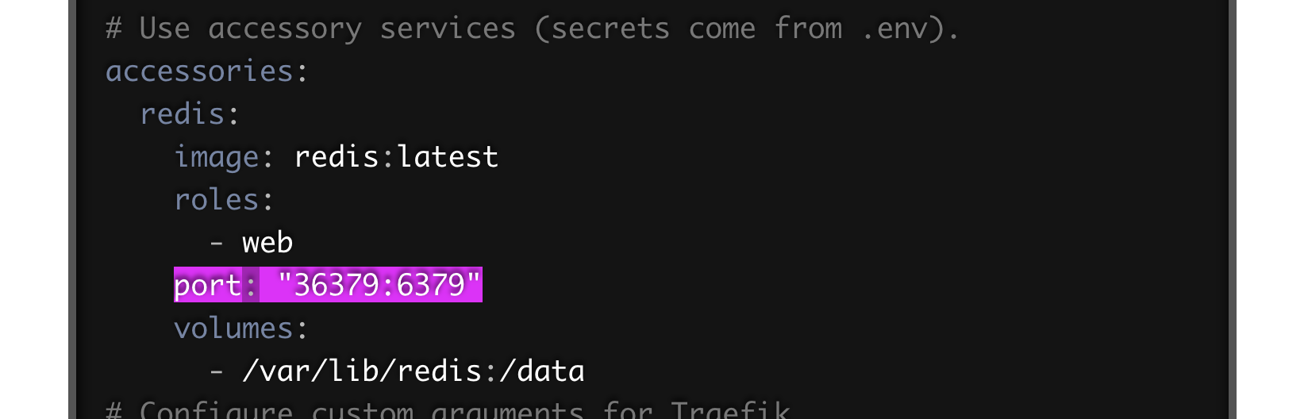This screenshot has height=419, width=1308.
Task: Click "Traefik" in the bottom comment
Action: click(730, 409)
